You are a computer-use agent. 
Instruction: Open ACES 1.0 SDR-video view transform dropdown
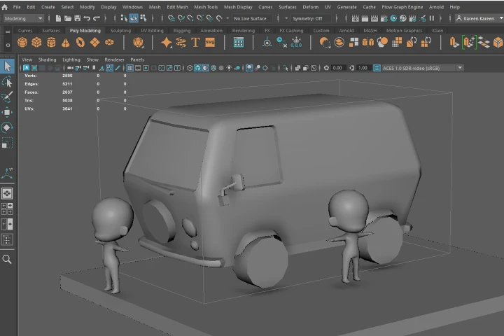(422, 68)
